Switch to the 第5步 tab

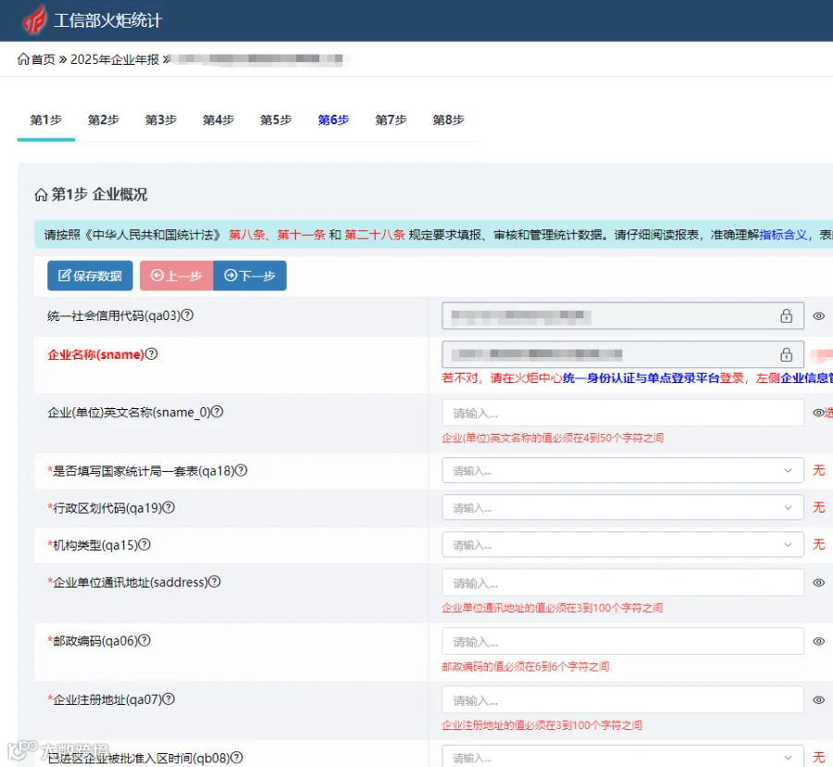point(276,120)
